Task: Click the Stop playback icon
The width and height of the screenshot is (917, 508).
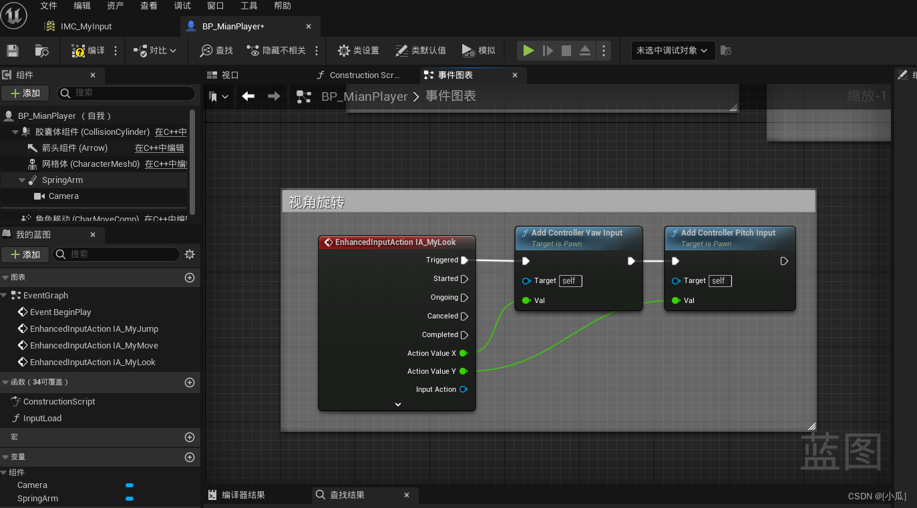Action: click(566, 51)
